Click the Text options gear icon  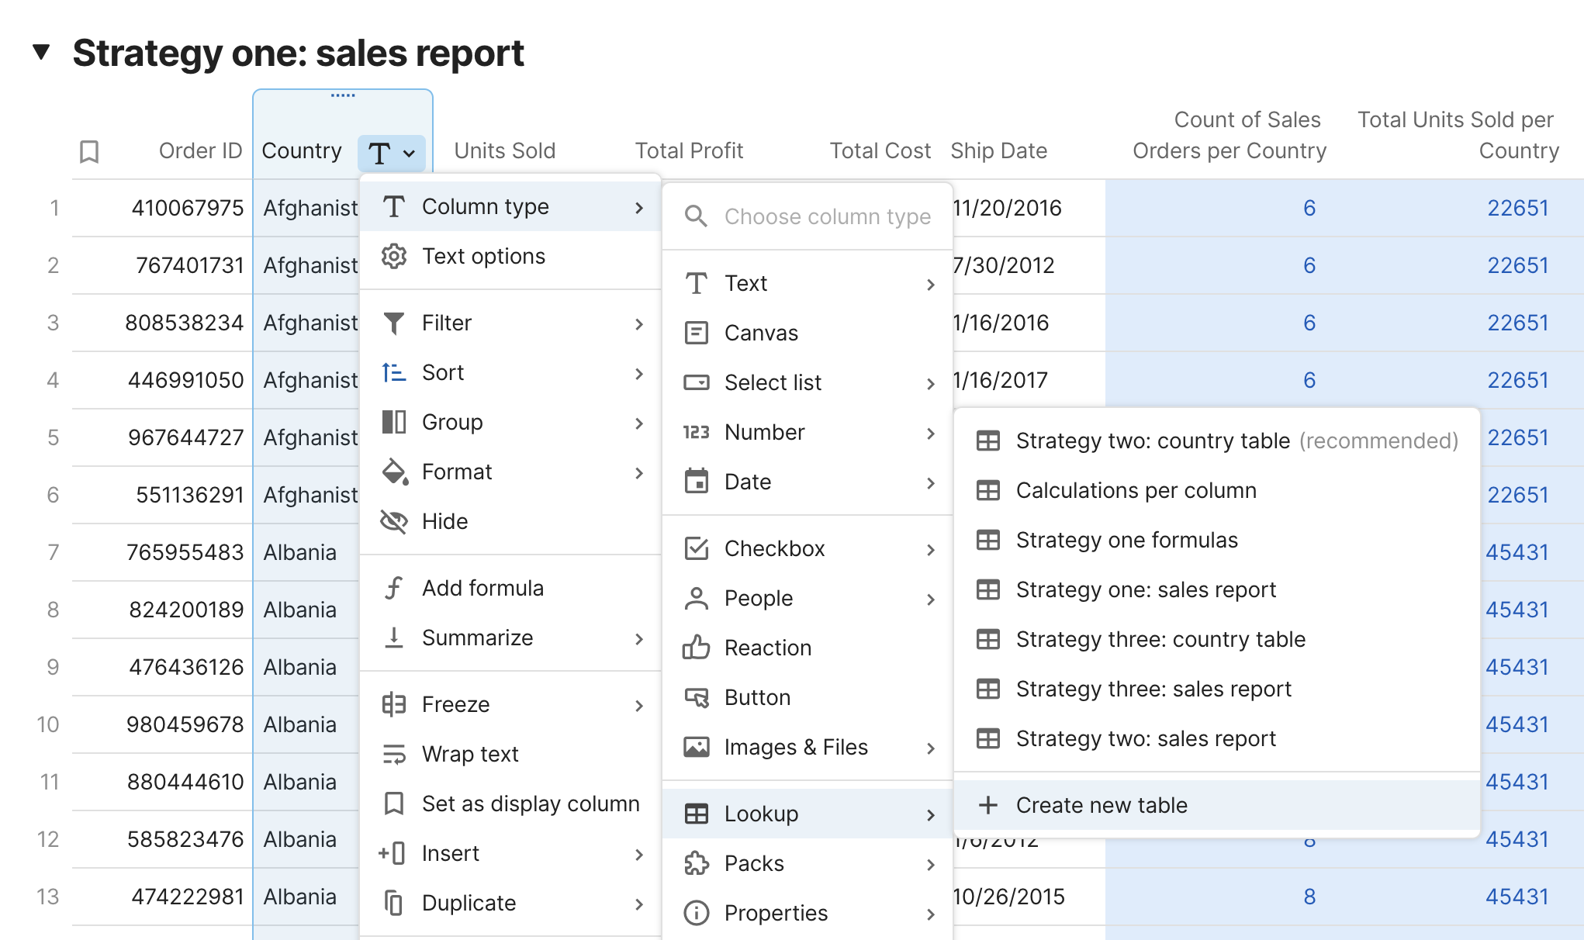point(394,256)
